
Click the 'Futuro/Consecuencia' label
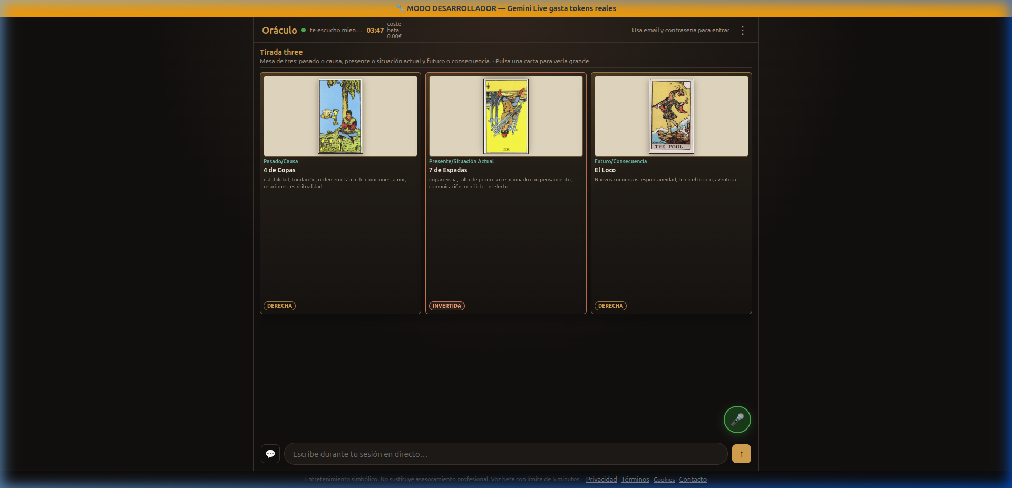point(620,161)
